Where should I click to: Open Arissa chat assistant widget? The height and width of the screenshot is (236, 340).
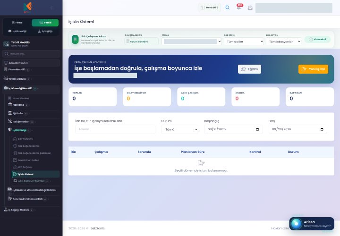pos(312,224)
